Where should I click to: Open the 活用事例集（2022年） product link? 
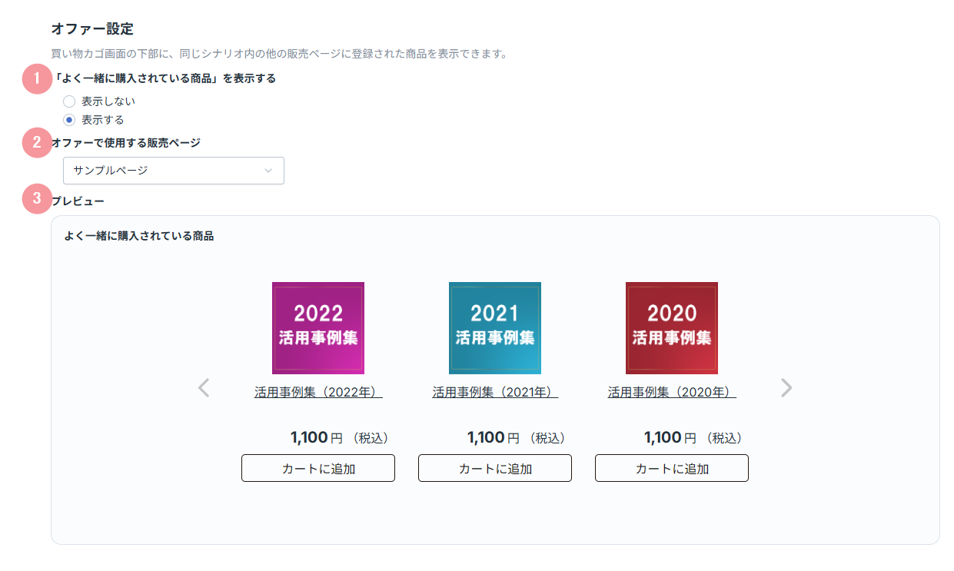point(318,392)
